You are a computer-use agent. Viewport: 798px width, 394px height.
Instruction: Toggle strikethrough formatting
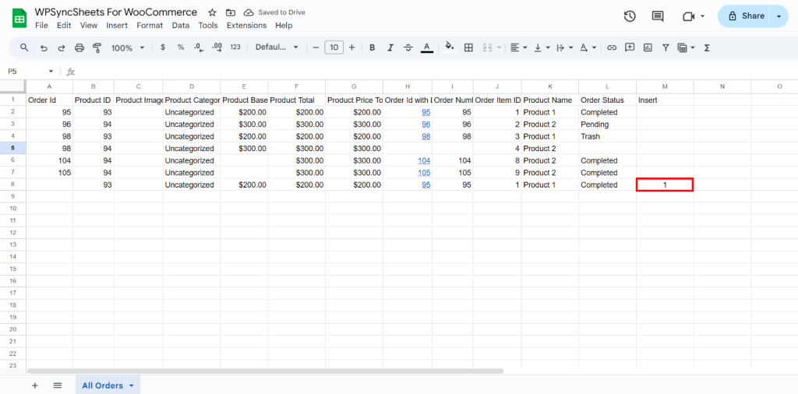click(408, 47)
